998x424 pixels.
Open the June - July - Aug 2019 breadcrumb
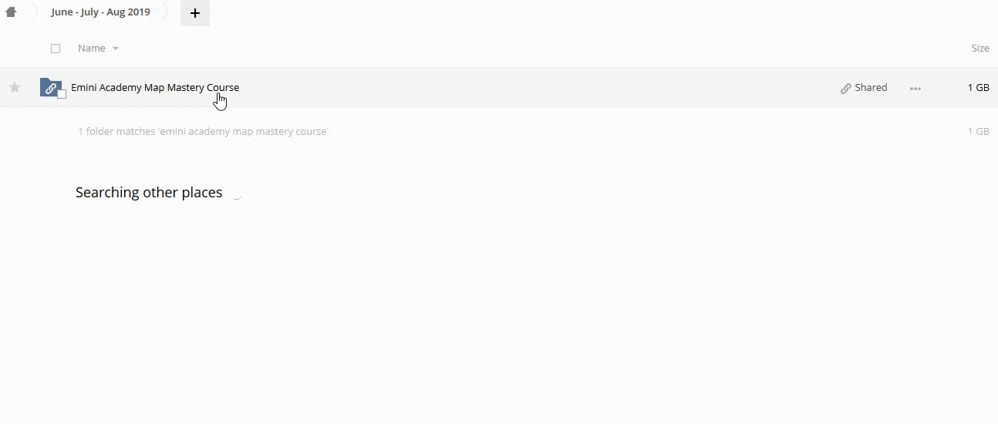click(101, 12)
